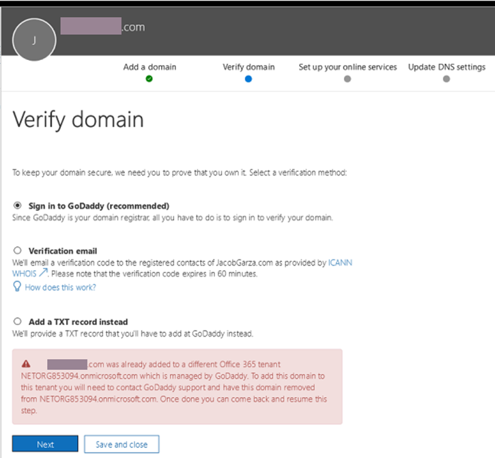495x458 pixels.
Task: Click Save and close button
Action: click(122, 444)
